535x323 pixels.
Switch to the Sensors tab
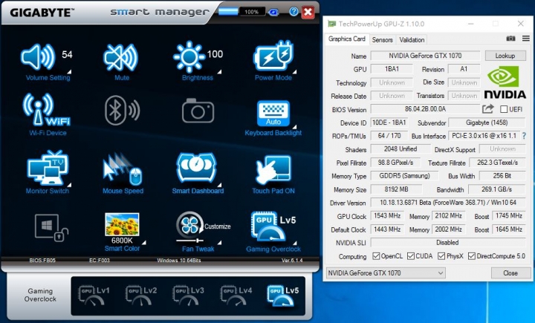tap(382, 40)
